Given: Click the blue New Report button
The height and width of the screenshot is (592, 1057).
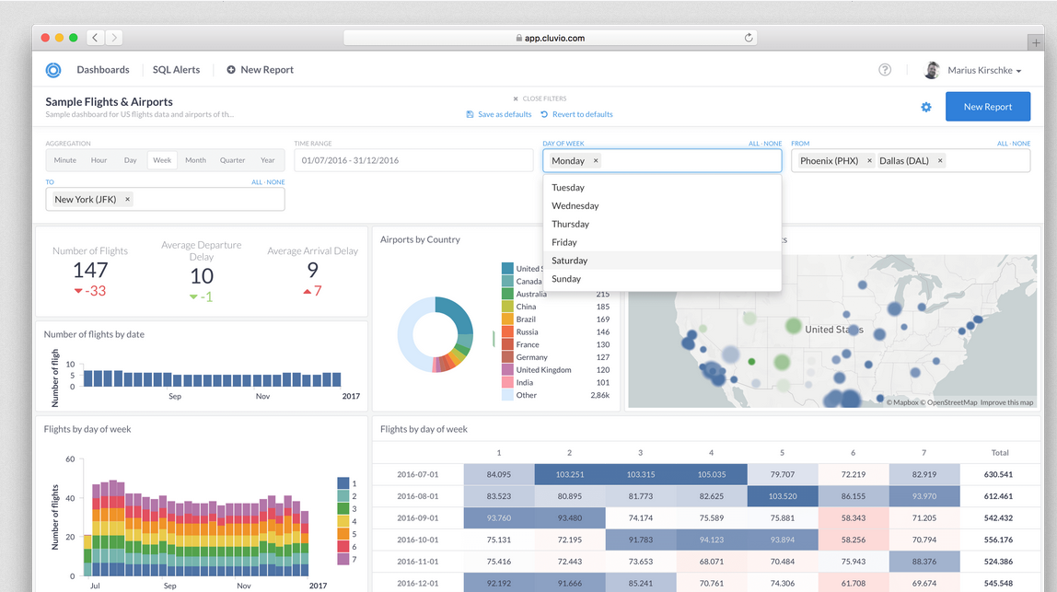Looking at the screenshot, I should [x=987, y=107].
